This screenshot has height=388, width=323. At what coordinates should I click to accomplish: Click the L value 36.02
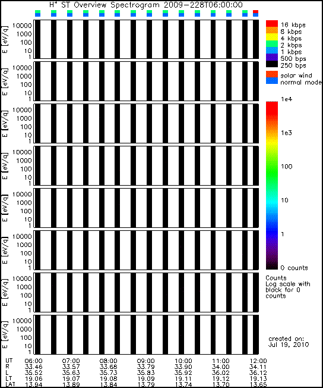[221, 373]
